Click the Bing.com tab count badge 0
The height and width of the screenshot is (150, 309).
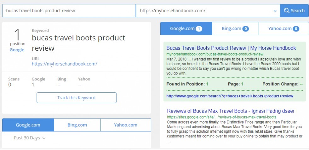pyautogui.click(x=246, y=29)
